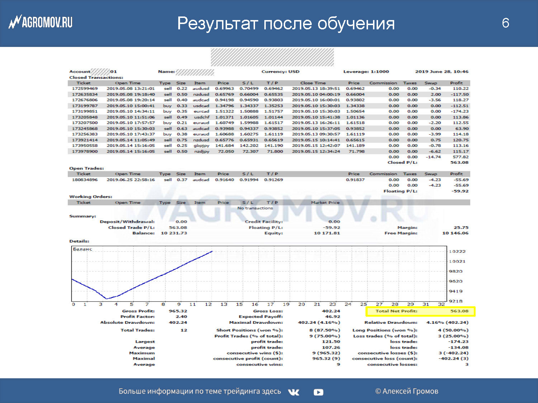The width and height of the screenshot is (538, 403).
Task: Click the Equity value 10 171.81
Action: tap(327, 233)
